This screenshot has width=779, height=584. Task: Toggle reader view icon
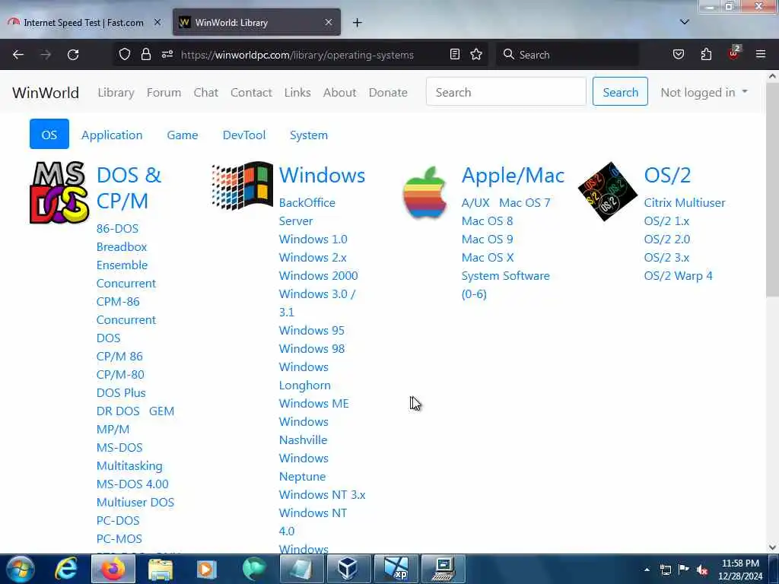click(x=455, y=55)
